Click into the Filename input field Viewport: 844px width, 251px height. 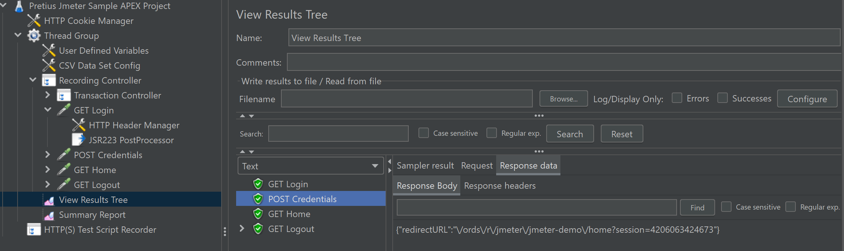point(406,99)
